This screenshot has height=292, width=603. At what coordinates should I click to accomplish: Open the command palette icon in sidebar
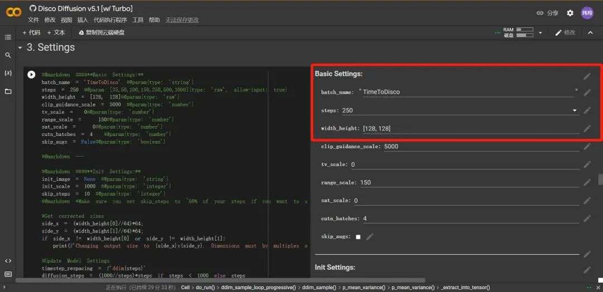point(8,274)
